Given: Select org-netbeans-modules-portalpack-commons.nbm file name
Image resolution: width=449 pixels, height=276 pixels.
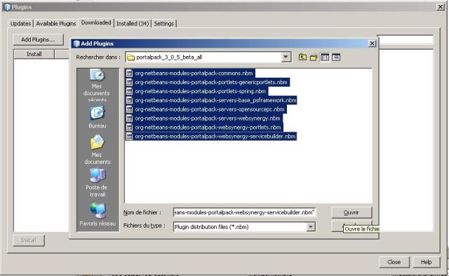Looking at the screenshot, I should click(194, 74).
